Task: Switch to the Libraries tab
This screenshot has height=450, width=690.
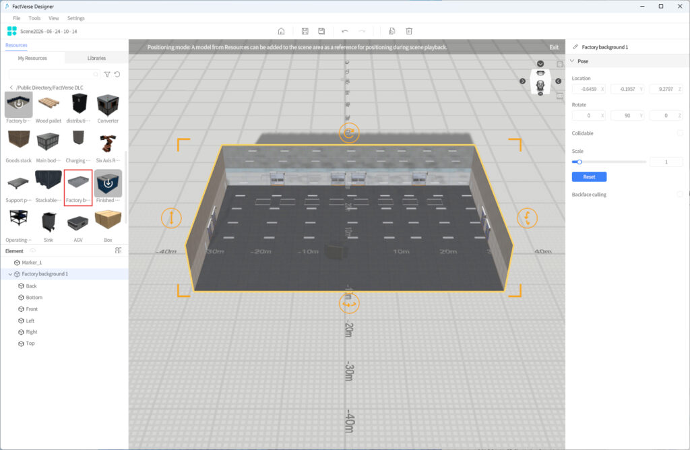Action: pos(96,58)
